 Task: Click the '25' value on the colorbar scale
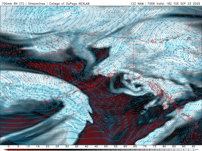(x=57, y=146)
